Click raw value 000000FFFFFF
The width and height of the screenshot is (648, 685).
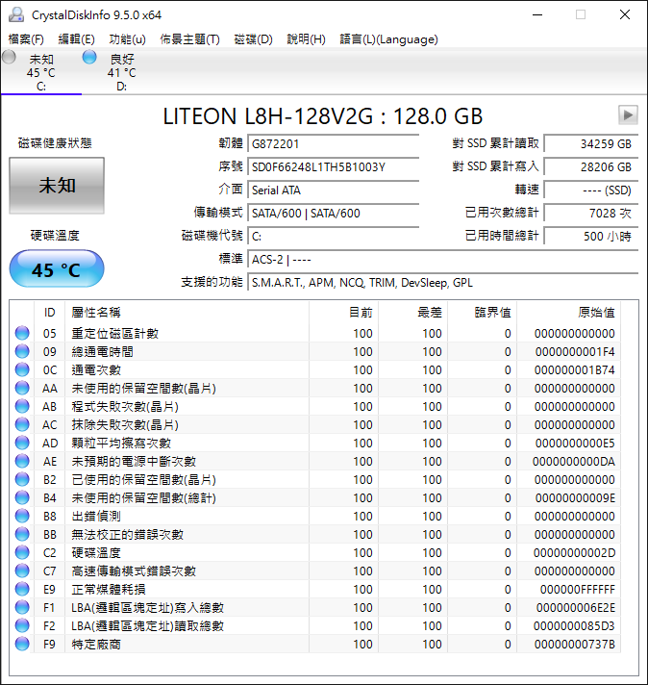[577, 590]
